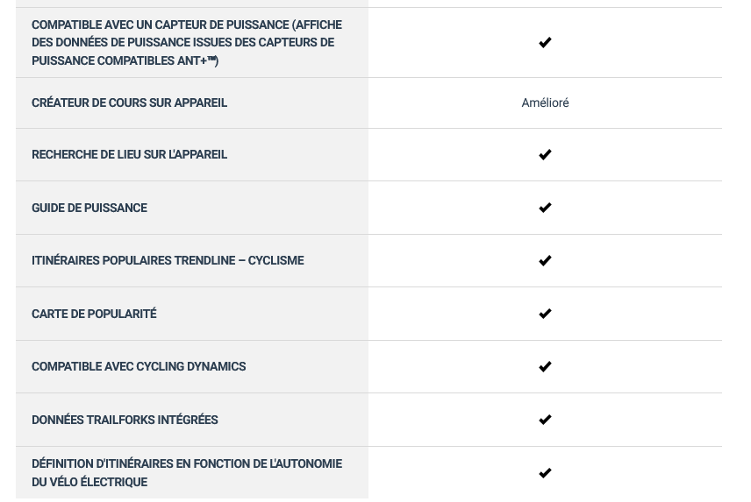Click checkmark in Carte de popularité row
The width and height of the screenshot is (751, 502).
point(545,314)
